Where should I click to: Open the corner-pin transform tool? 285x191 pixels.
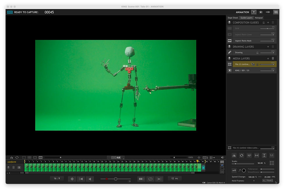272,163
